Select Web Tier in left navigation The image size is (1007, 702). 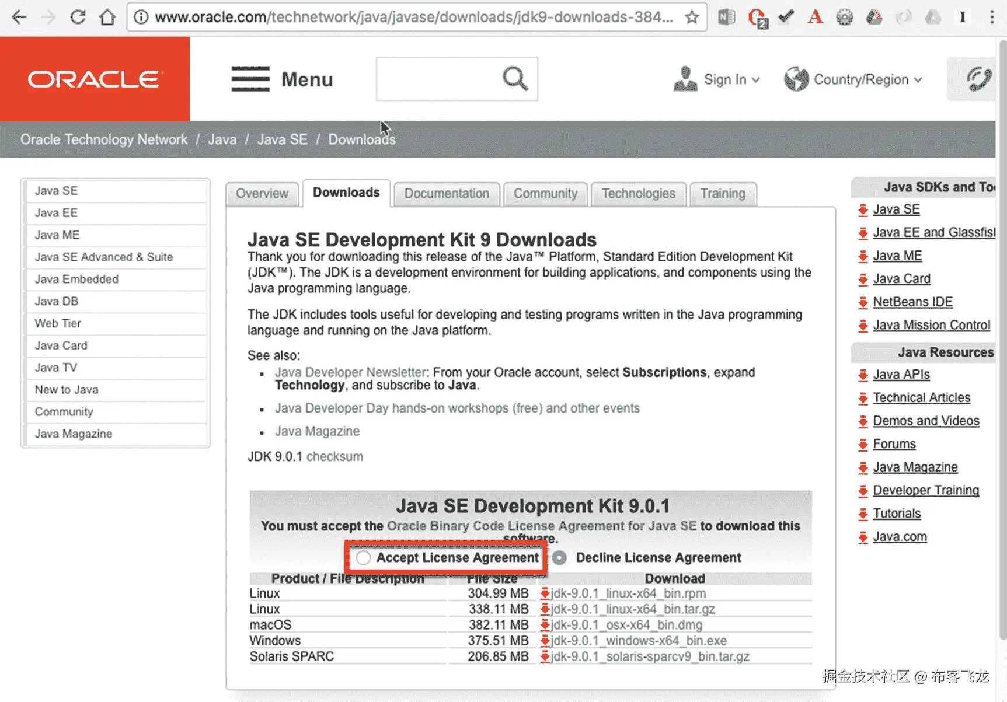(116, 323)
